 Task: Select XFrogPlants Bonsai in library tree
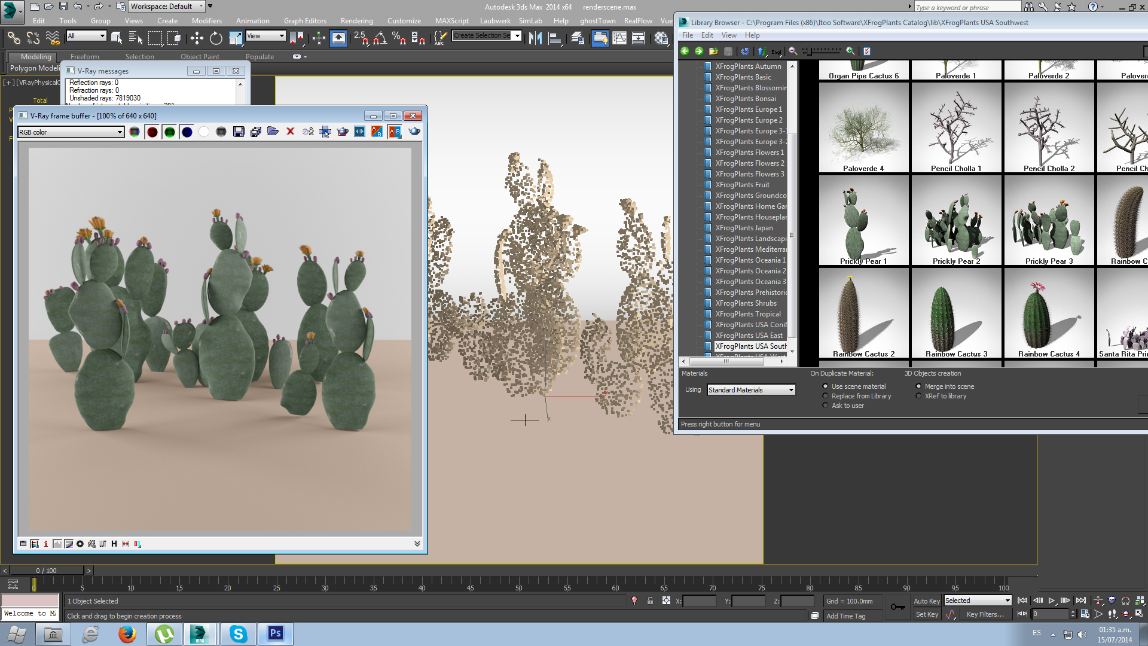click(x=745, y=99)
